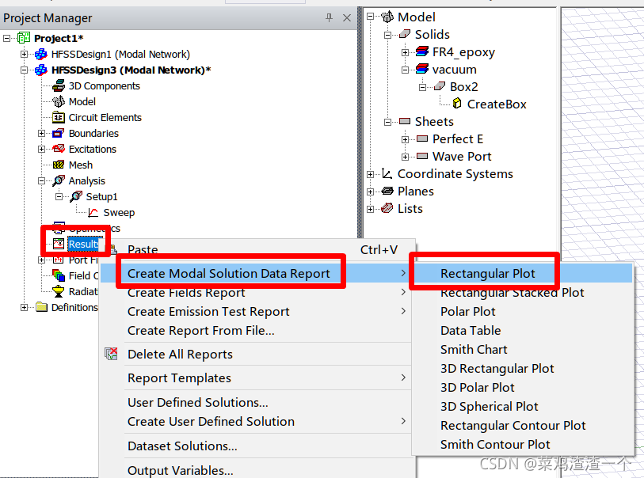Viewport: 644px width, 478px height.
Task: Choose Output Variables
Action: (256, 470)
